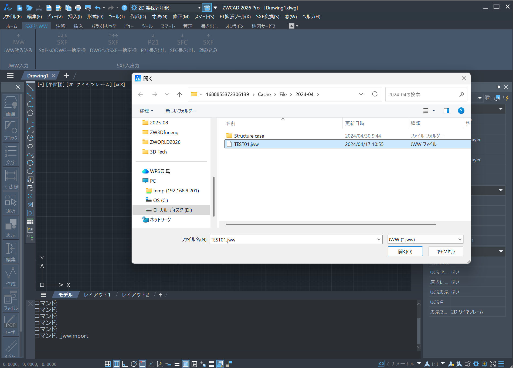
Task: Toggle dynamic input status bar button
Action: (168, 364)
